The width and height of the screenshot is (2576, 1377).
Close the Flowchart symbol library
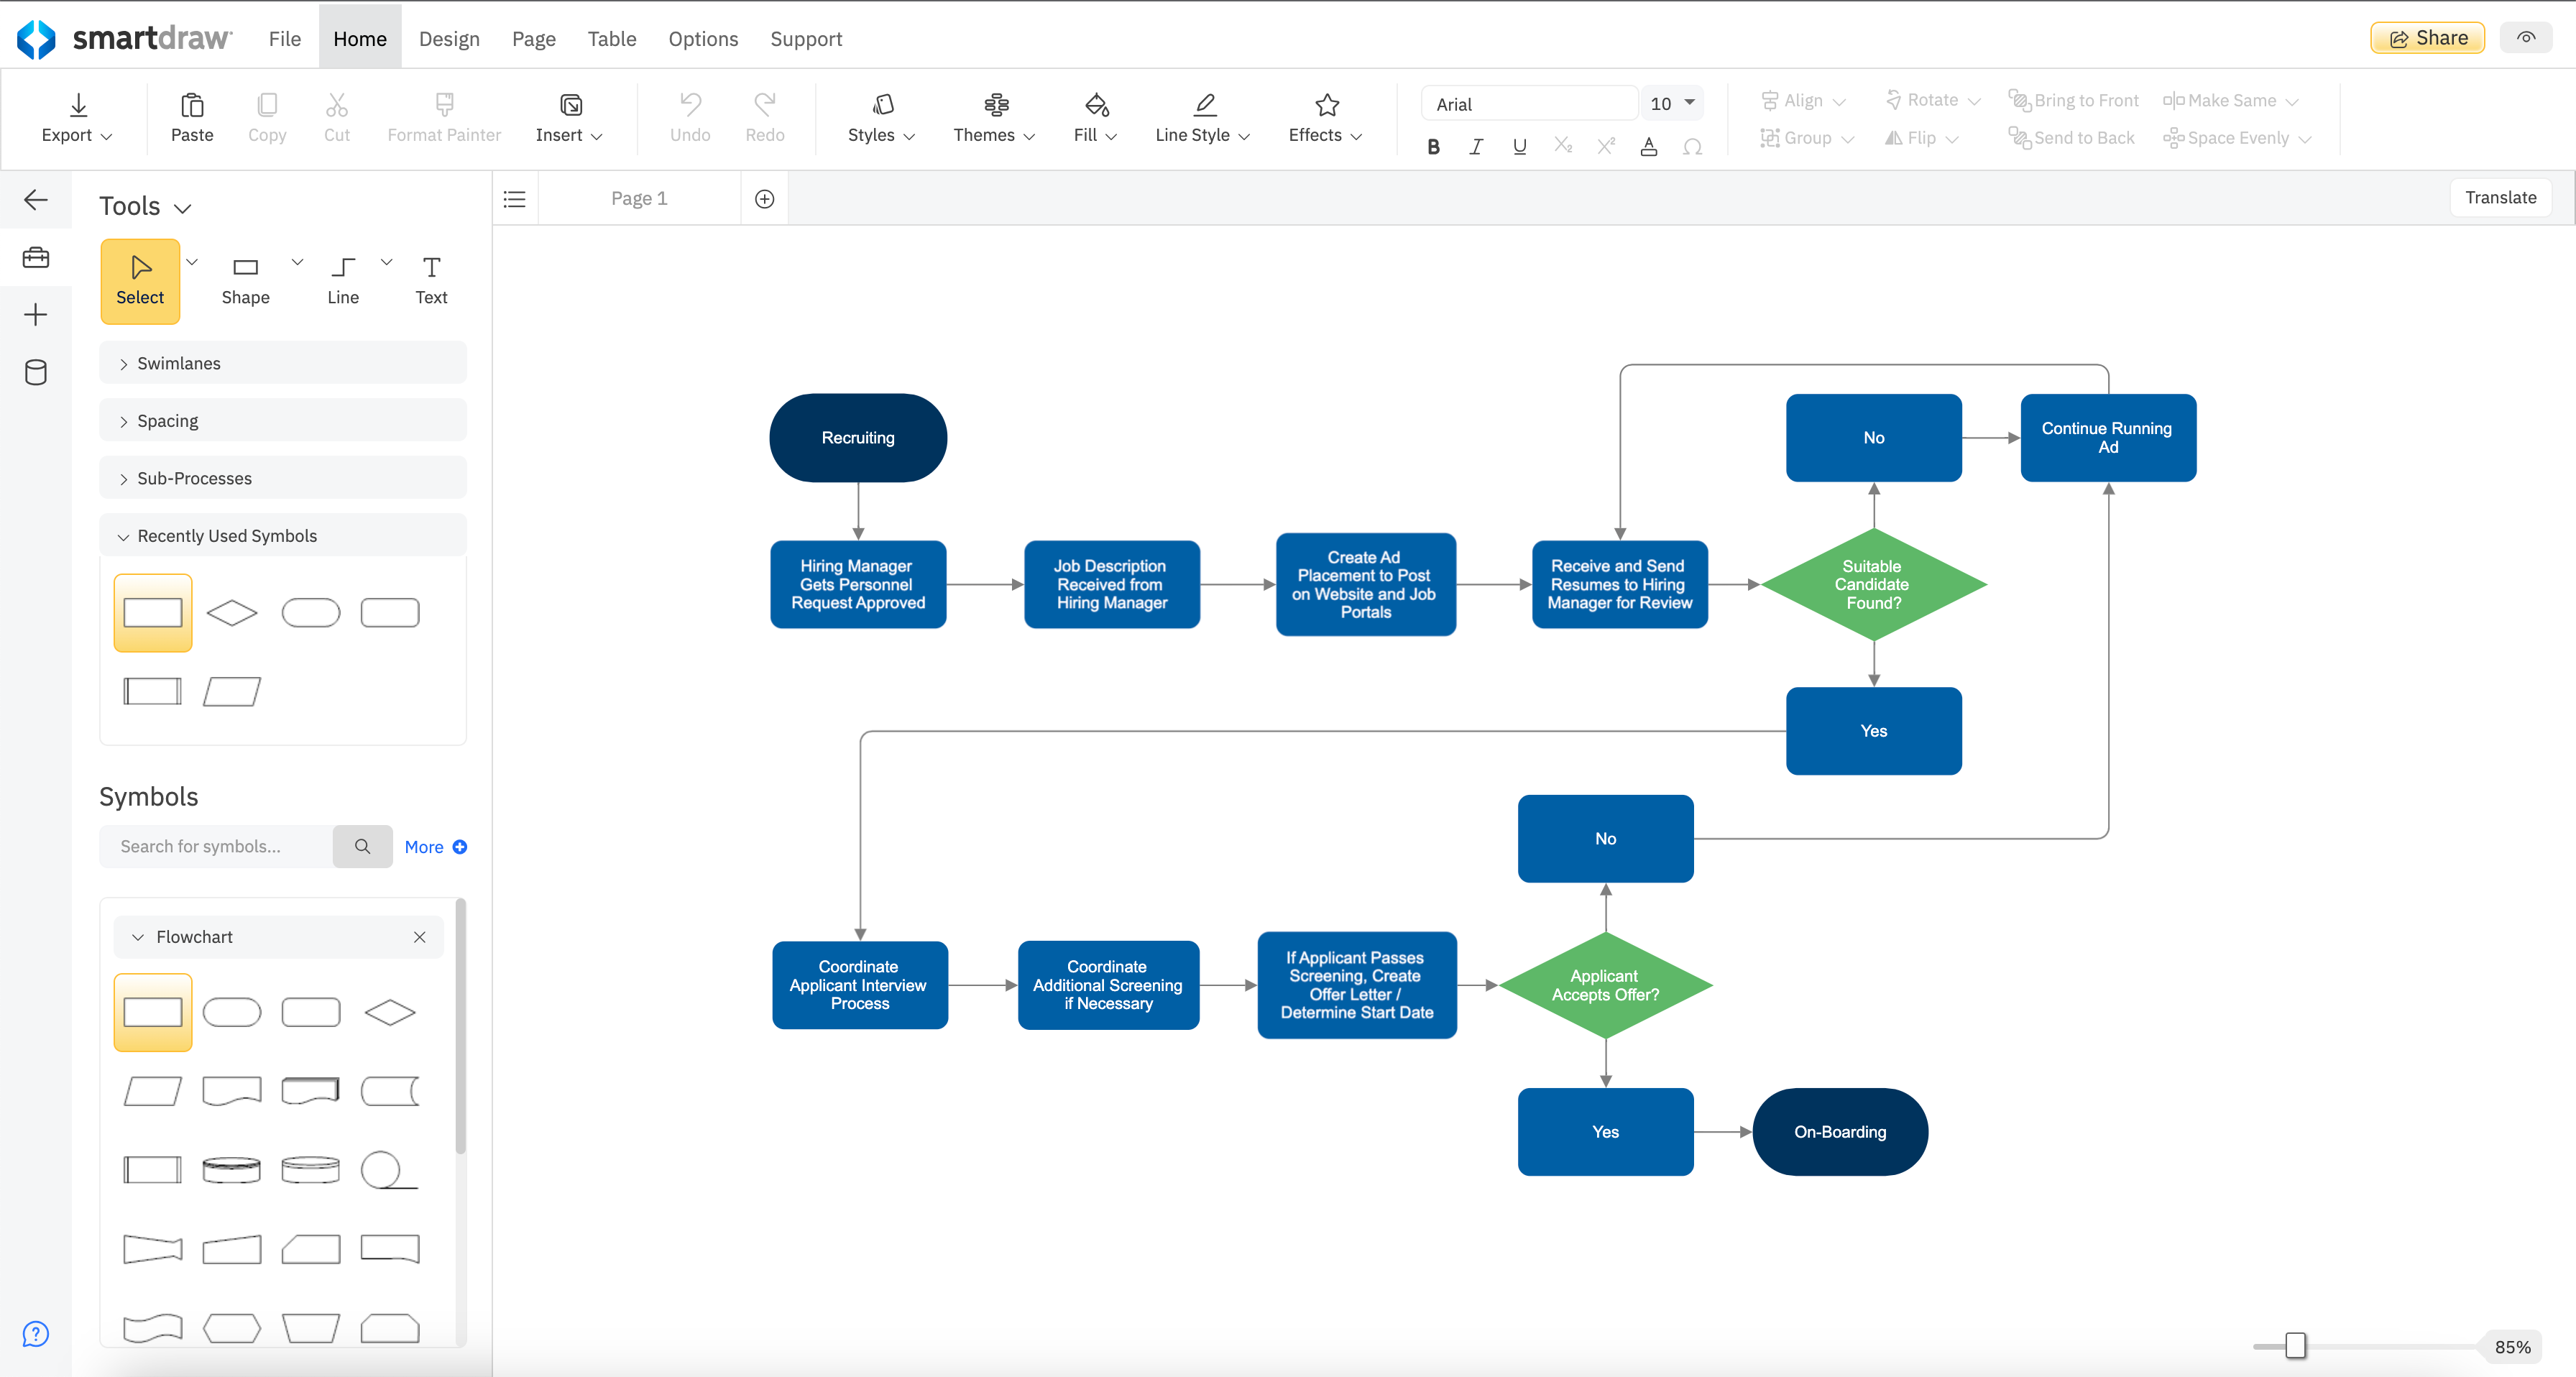(420, 937)
